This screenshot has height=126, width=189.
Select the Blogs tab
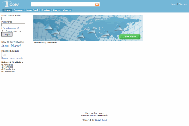pyautogui.click(x=56, y=10)
